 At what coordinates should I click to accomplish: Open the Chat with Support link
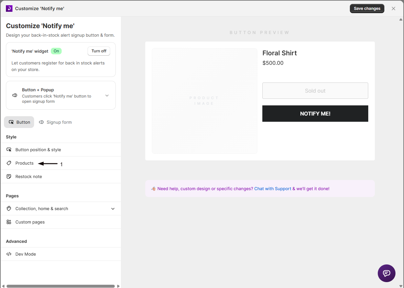click(273, 189)
